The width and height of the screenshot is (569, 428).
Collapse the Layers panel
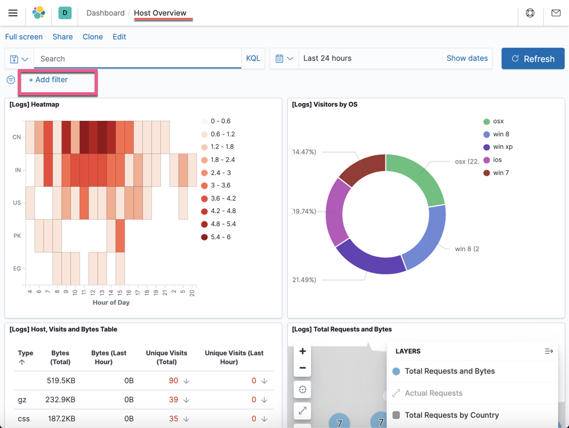pyautogui.click(x=548, y=351)
